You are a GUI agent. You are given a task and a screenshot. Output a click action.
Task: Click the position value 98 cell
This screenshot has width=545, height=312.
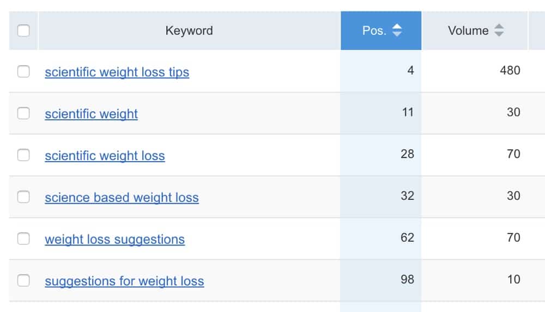point(407,279)
